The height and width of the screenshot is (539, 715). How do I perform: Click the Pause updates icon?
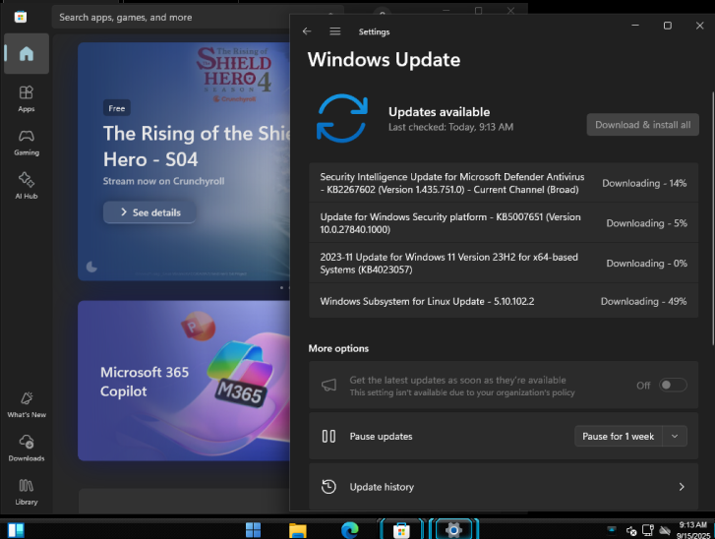tap(328, 437)
